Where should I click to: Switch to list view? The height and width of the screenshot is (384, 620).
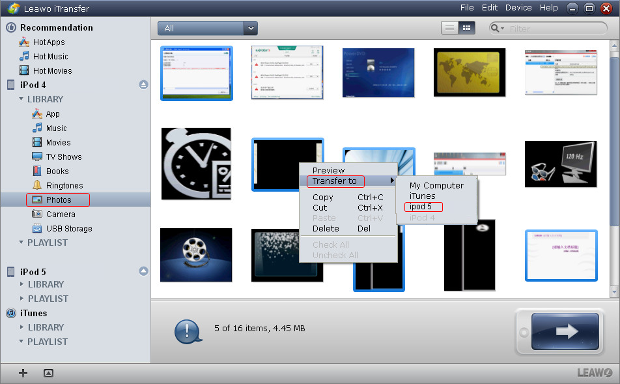449,28
